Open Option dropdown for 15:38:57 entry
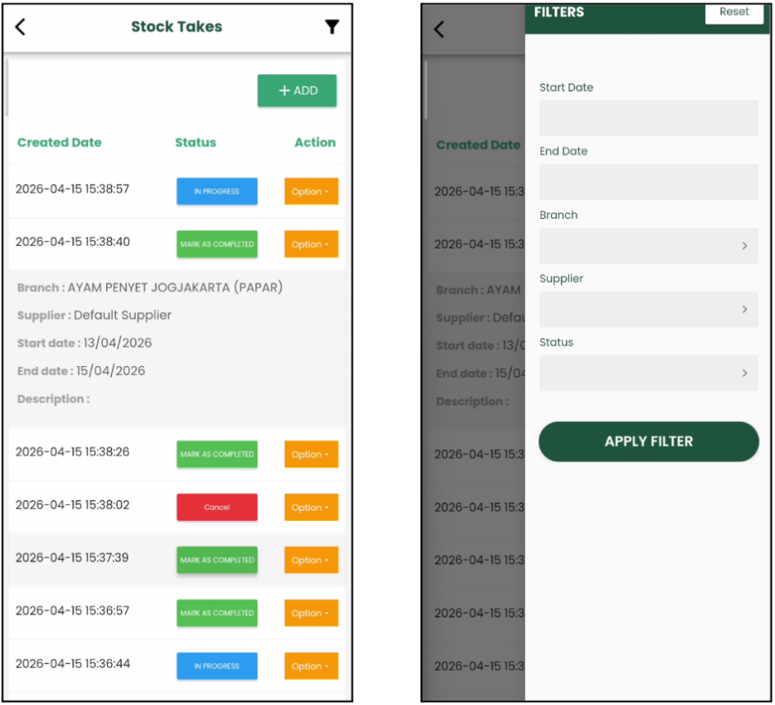The height and width of the screenshot is (705, 775). (311, 192)
